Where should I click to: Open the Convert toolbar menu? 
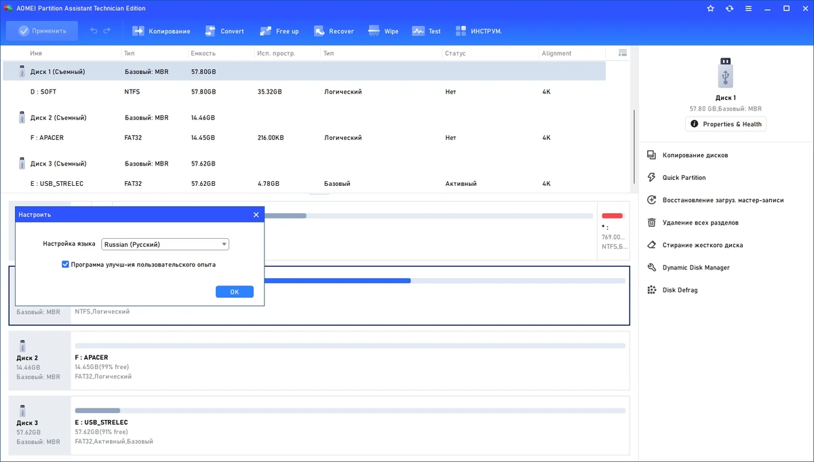click(x=223, y=31)
